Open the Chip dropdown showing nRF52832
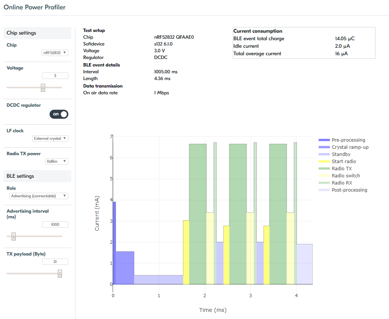Screen dimensions: 389x319 (55, 53)
